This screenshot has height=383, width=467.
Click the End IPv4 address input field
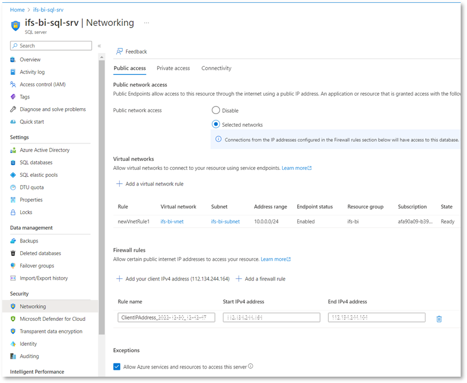[377, 317]
